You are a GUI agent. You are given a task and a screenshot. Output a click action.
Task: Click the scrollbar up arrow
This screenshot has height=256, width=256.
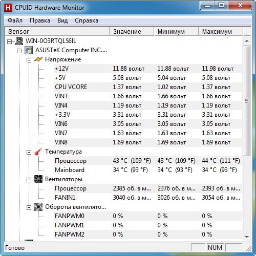coord(247,41)
